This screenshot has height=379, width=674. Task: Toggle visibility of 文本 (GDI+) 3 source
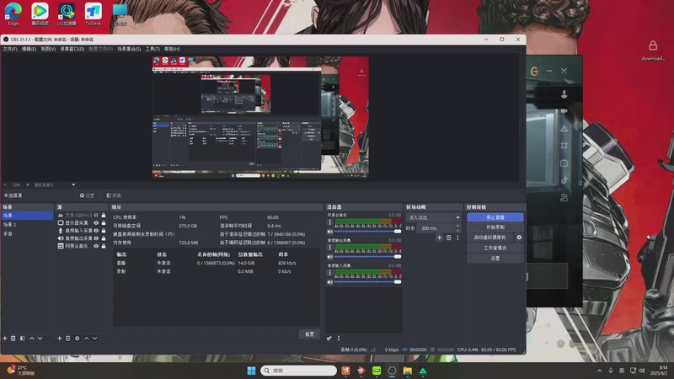pos(96,216)
